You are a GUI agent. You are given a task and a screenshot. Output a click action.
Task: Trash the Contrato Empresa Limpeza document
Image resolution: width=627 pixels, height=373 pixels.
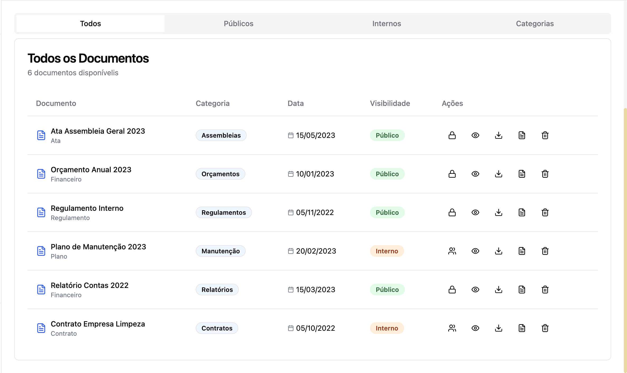click(545, 328)
